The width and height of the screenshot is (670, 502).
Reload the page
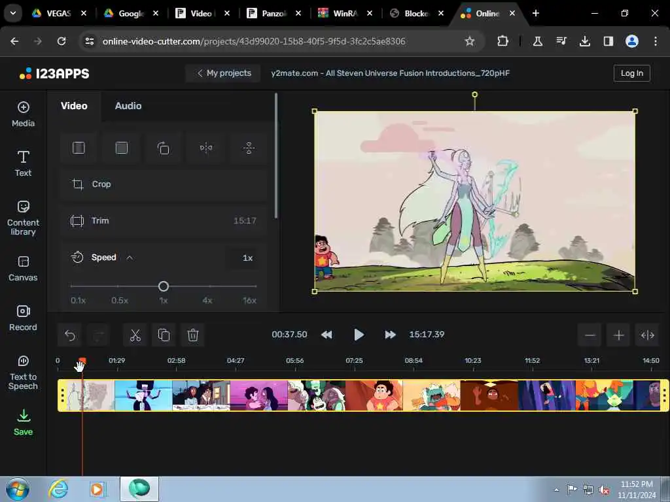62,41
